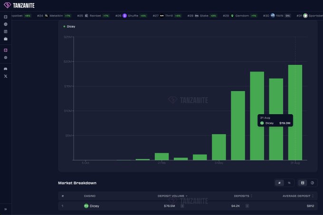Click the 31 Aug bar in chart

click(295, 112)
